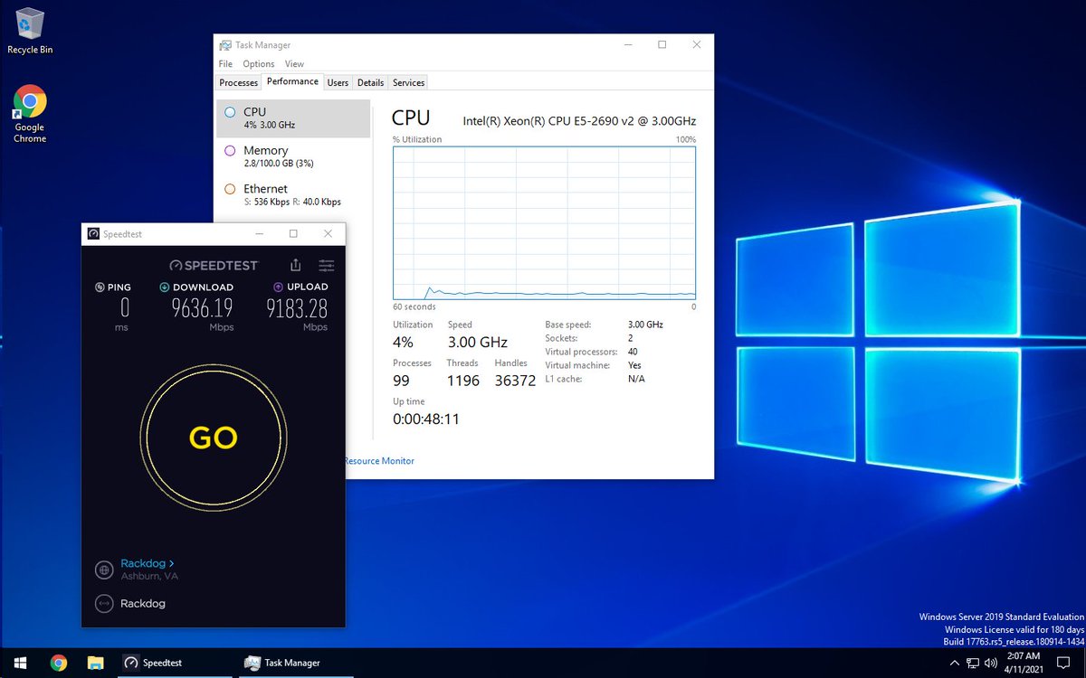The image size is (1086, 678).
Task: Click the Virtual processors value 40
Action: [633, 352]
